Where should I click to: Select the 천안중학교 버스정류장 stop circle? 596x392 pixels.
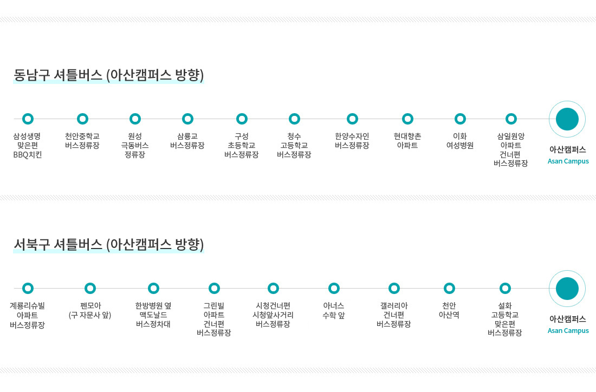(x=82, y=119)
